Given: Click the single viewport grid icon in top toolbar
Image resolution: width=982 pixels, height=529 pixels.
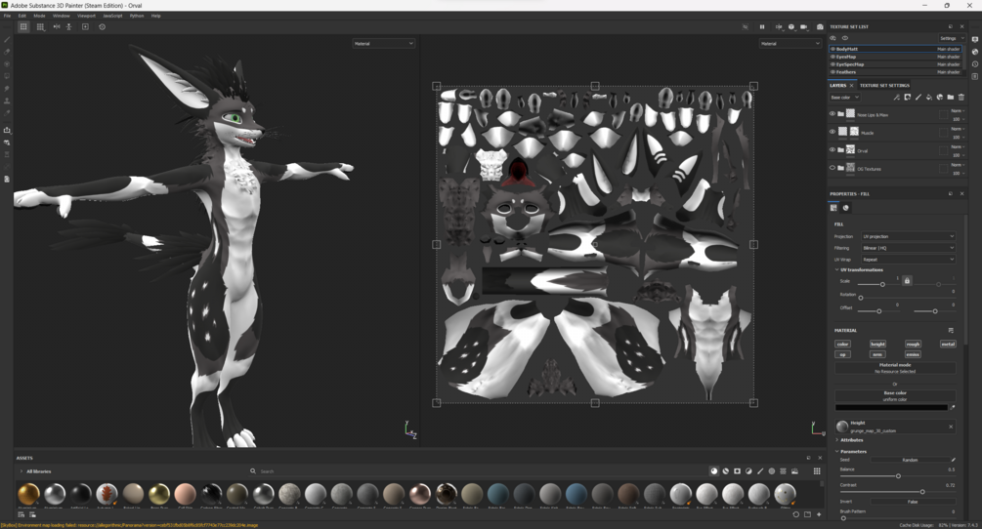Looking at the screenshot, I should point(23,27).
